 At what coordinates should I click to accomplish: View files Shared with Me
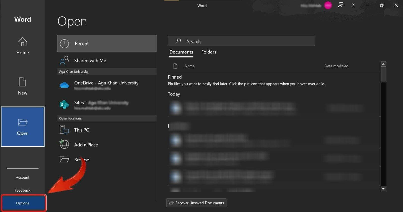pos(107,60)
